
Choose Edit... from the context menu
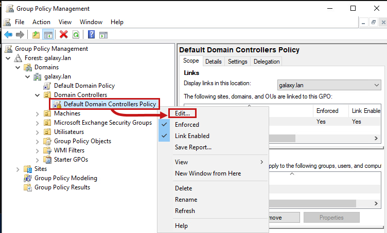(182, 113)
